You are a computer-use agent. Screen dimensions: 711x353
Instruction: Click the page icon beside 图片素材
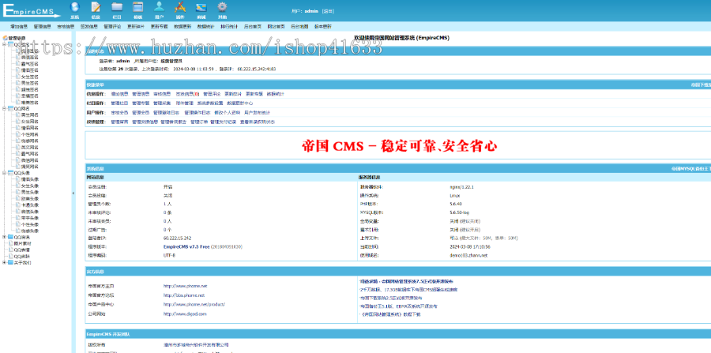[x=11, y=243]
